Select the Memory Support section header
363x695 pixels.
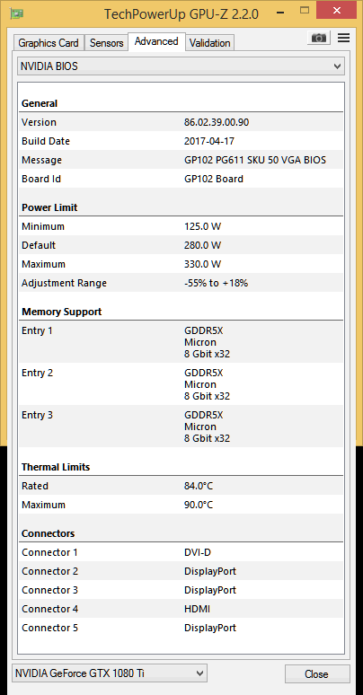point(62,312)
